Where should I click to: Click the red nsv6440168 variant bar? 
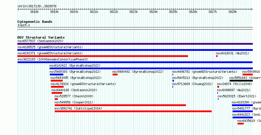pos(57,93)
